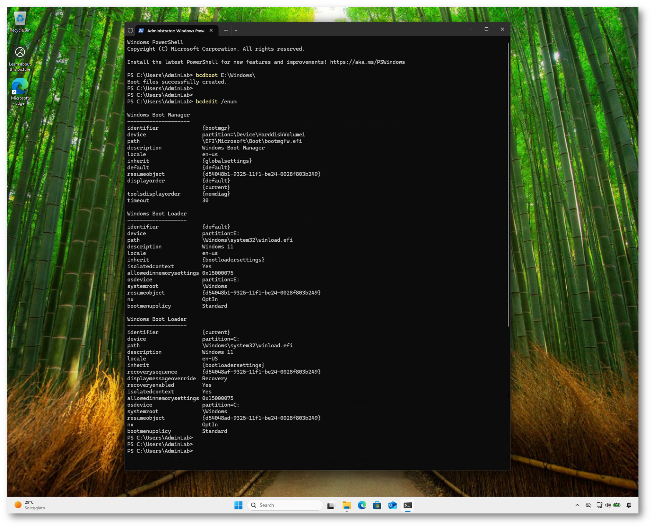Maximize the Windows Terminal window

(486, 29)
